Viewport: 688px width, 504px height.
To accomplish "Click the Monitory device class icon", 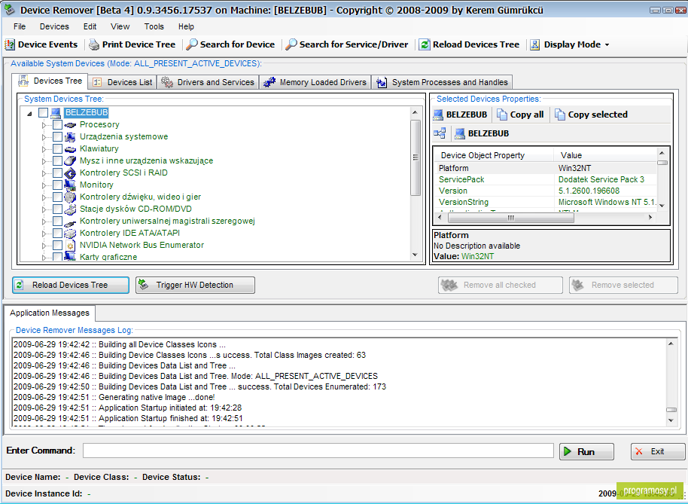I will (x=70, y=185).
